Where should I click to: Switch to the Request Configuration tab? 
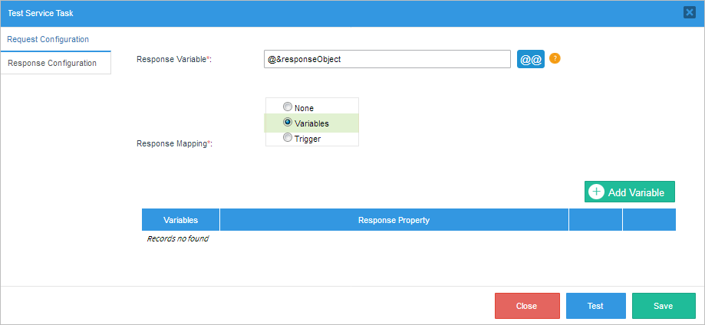[x=48, y=39]
